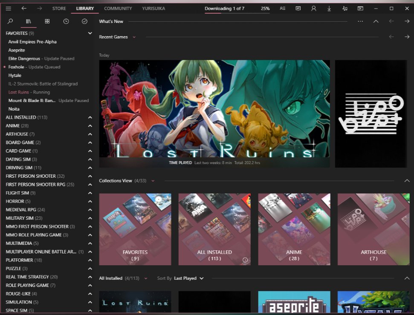The image size is (414, 315).
Task: Collapse the FAVORITES category in sidebar
Action: click(90, 33)
